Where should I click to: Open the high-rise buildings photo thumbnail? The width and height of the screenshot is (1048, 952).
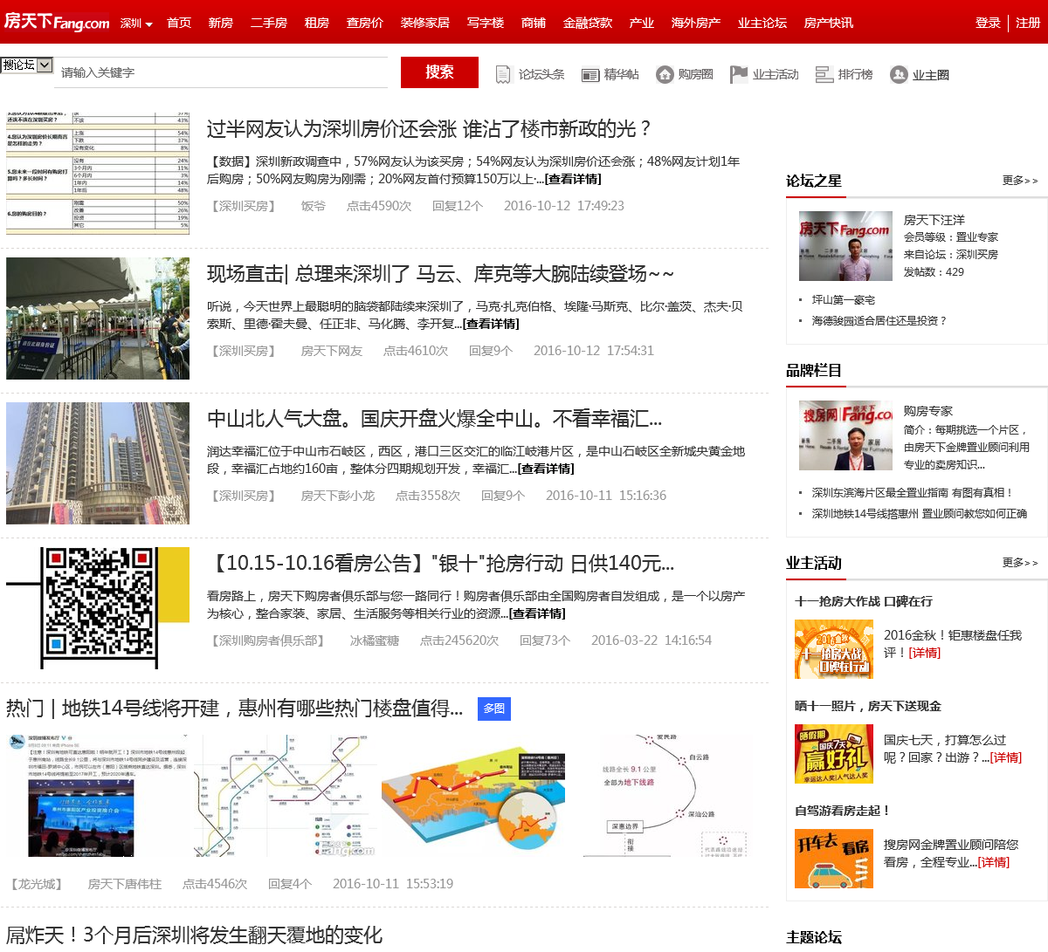(98, 463)
